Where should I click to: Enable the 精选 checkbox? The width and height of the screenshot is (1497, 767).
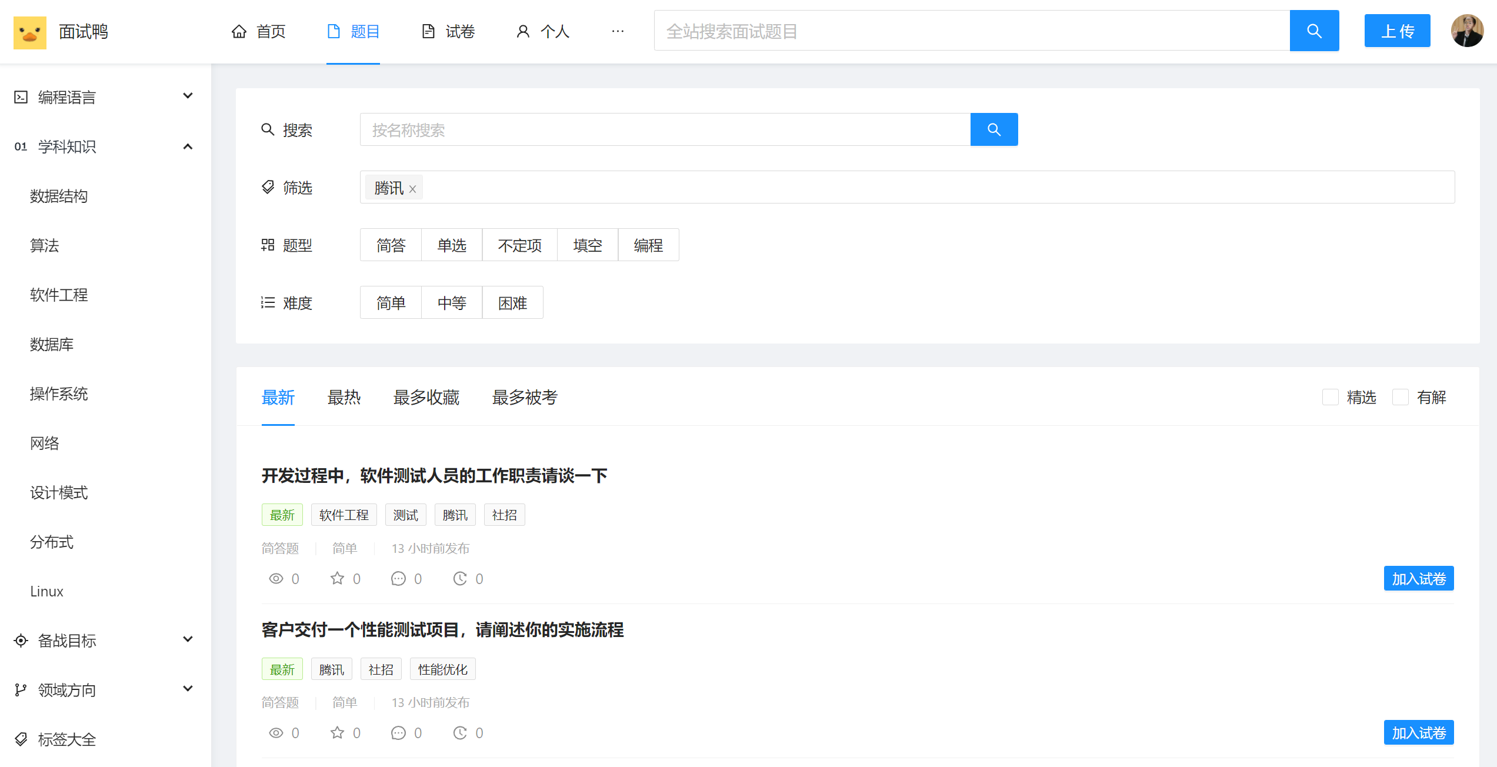1331,397
